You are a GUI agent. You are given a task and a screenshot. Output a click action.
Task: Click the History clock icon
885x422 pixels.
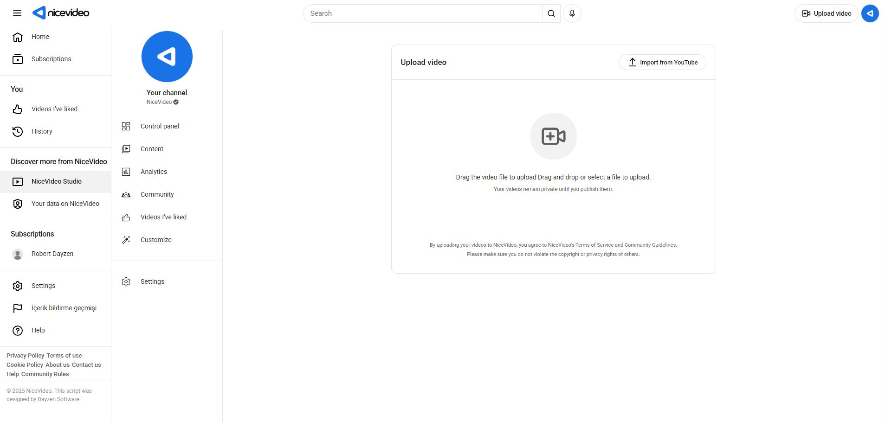point(18,132)
